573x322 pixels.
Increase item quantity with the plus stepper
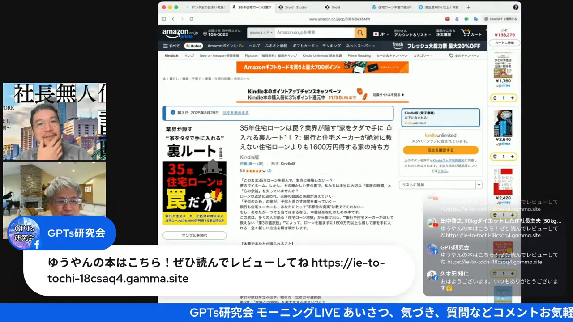click(512, 97)
